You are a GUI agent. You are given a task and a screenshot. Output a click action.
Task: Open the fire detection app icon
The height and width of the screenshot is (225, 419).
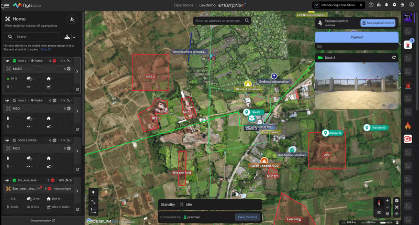coord(408,125)
